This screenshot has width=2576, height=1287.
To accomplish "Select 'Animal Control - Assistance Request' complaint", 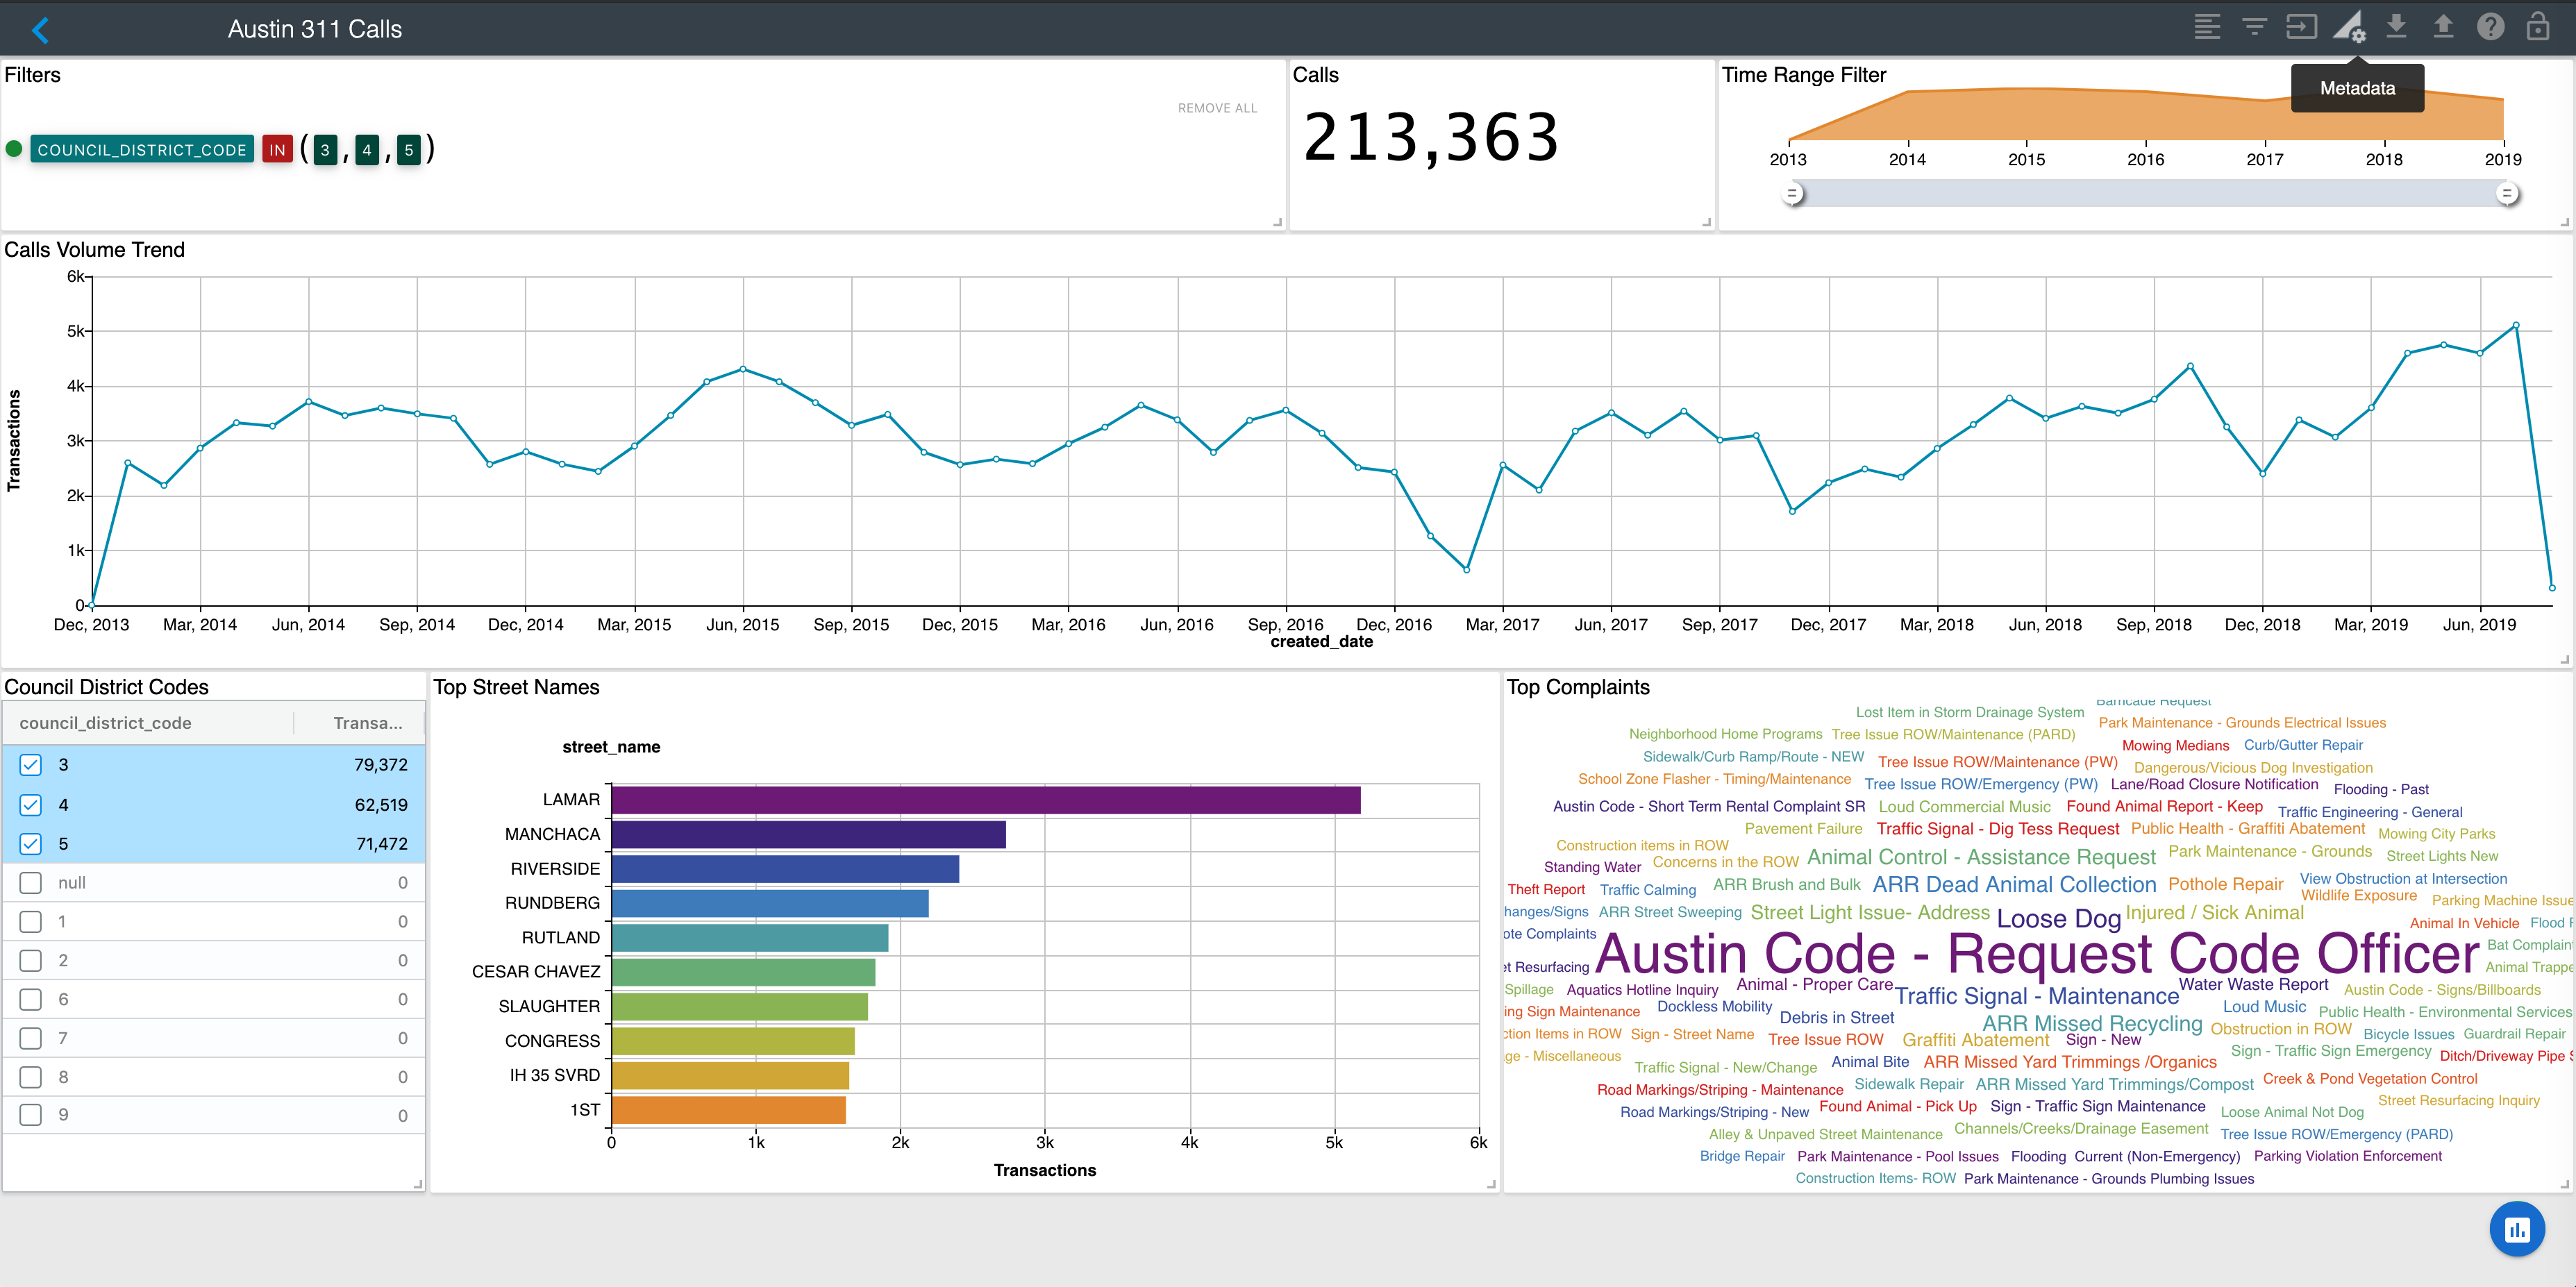I will [x=1981, y=857].
